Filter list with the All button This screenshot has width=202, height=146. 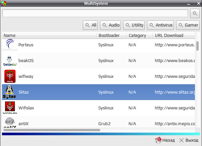90,25
